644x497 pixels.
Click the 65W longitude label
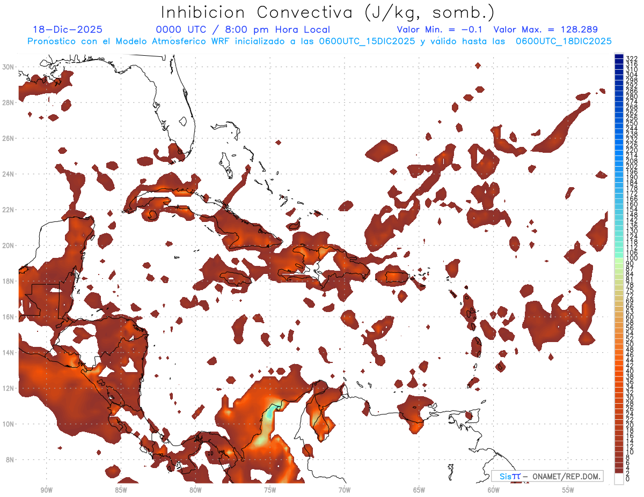click(x=419, y=490)
